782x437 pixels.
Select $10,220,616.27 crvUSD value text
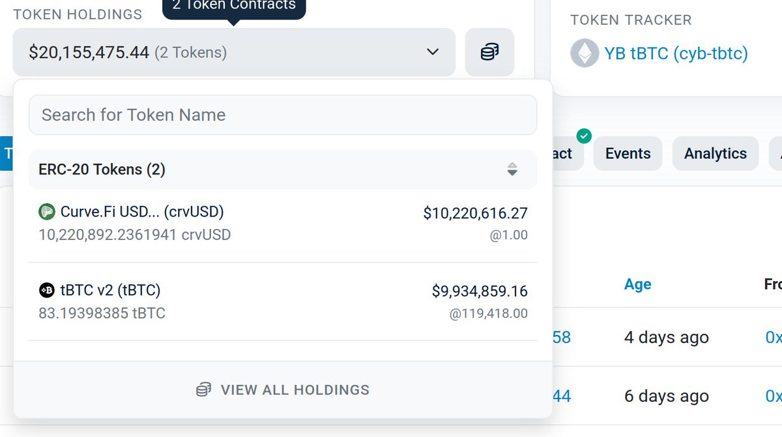[475, 213]
